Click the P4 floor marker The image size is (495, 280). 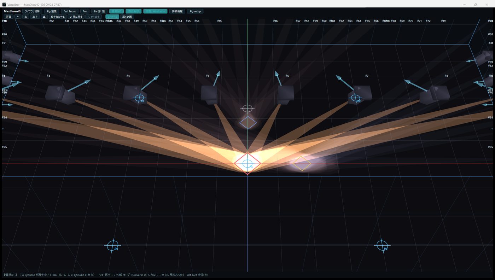tap(113, 245)
